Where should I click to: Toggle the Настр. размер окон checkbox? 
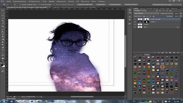(x=20, y=5)
